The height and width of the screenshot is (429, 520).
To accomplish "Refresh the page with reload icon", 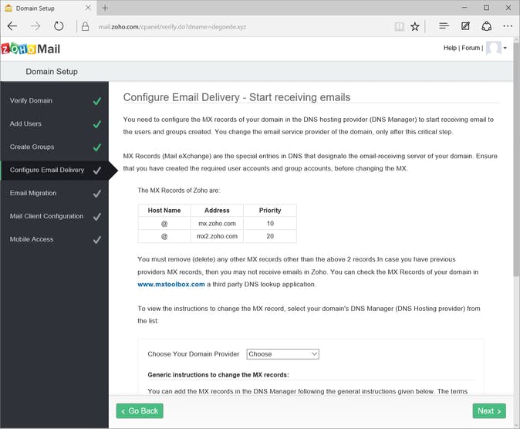I will [59, 25].
